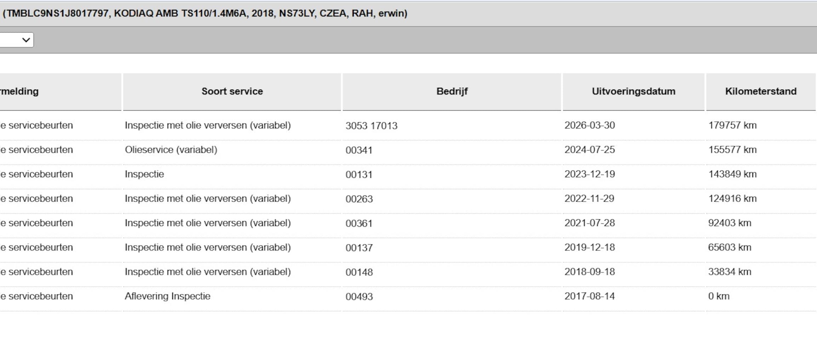Sort by Bedrijf column header

tap(452, 92)
